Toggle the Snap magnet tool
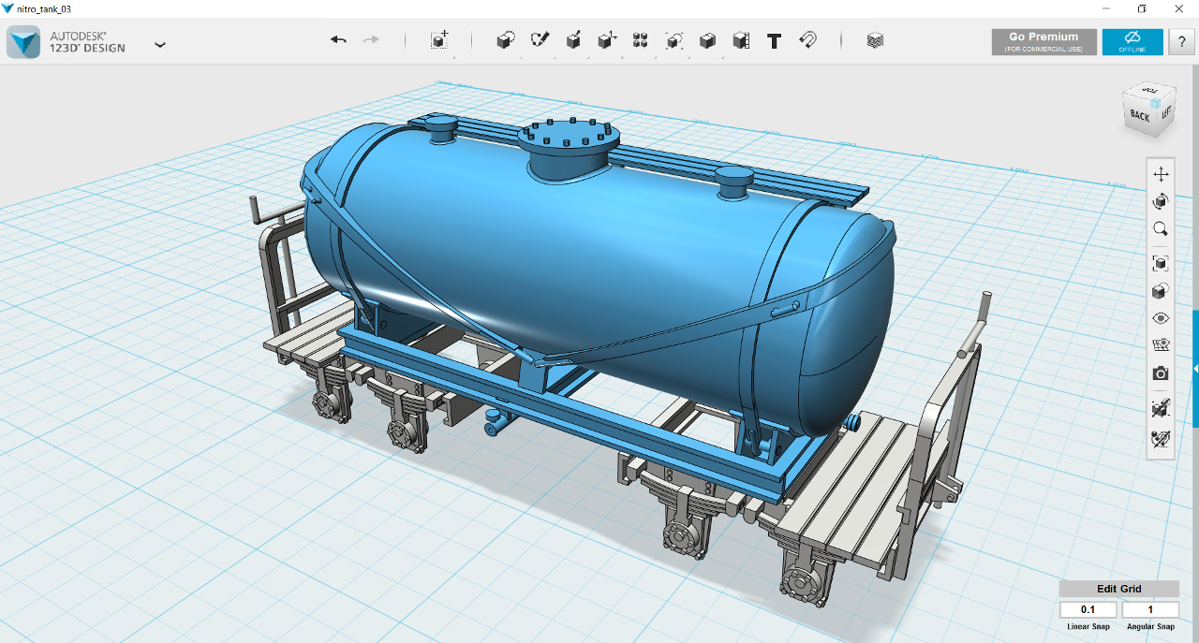1199x643 pixels. click(x=807, y=40)
